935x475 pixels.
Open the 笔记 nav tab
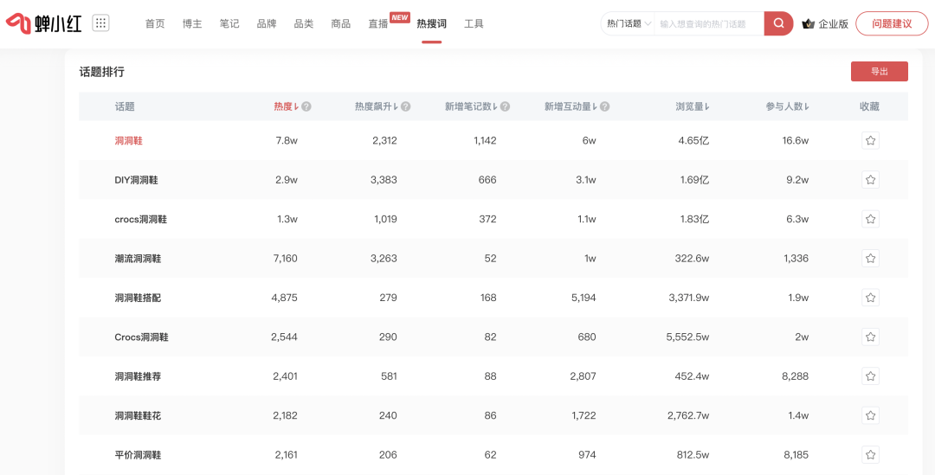click(229, 24)
